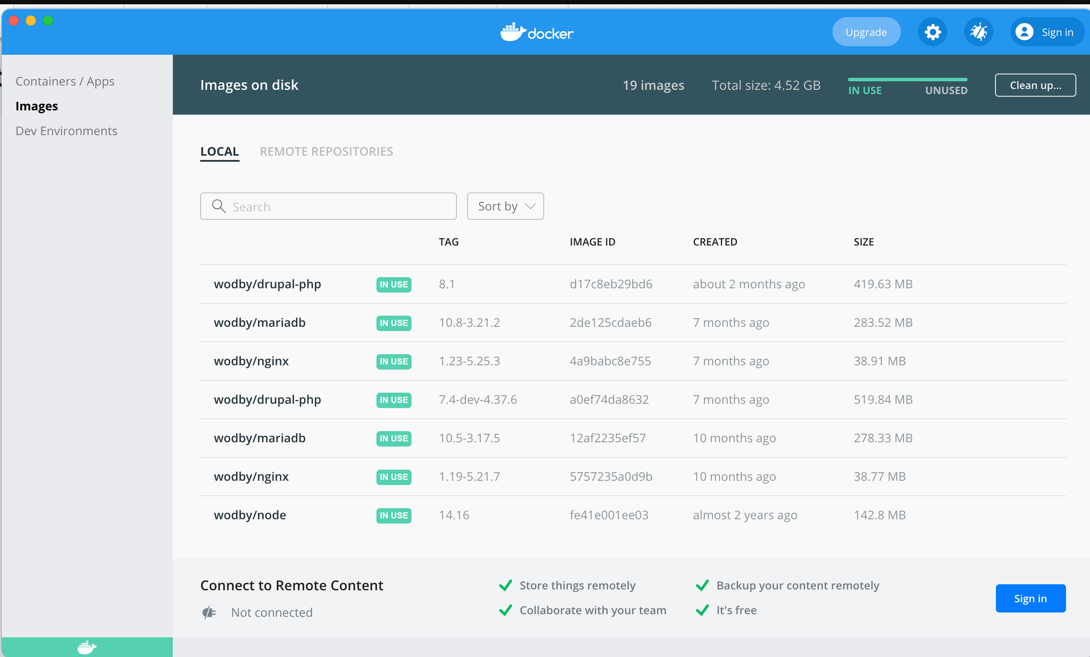This screenshot has width=1090, height=657.
Task: Click the blue Sign in button at bottom
Action: (1030, 598)
